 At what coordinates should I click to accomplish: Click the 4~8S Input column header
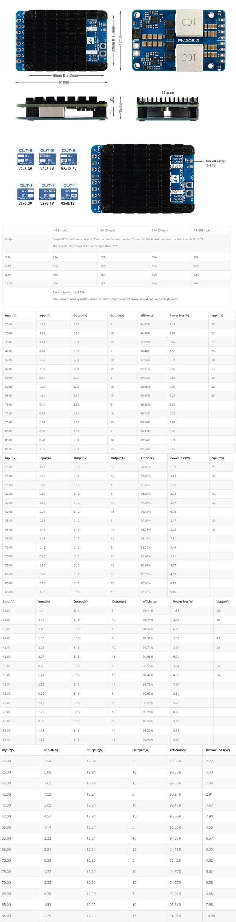point(60,230)
